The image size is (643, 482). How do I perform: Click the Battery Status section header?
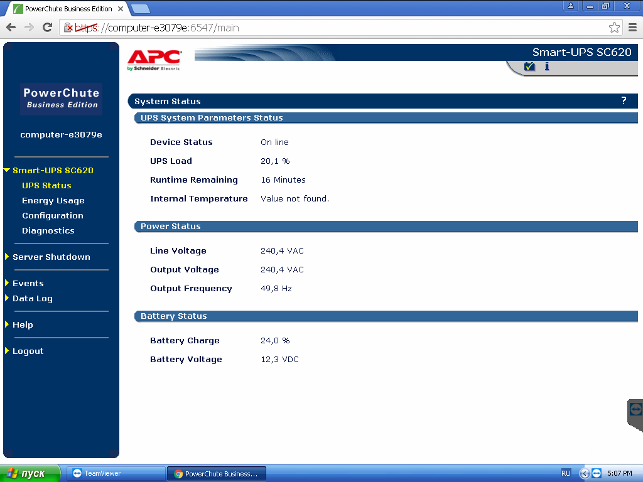(386, 316)
